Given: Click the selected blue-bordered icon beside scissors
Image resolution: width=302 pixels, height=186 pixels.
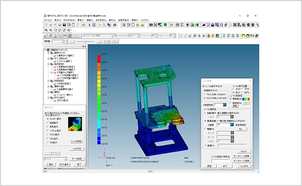Looking at the screenshot, I should pyautogui.click(x=94, y=25).
